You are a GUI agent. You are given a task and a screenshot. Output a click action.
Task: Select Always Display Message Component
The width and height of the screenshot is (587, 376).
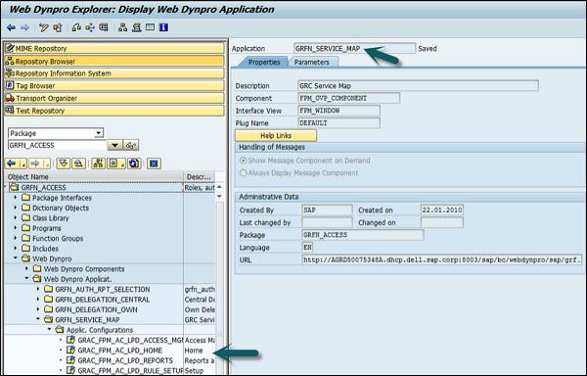[244, 172]
